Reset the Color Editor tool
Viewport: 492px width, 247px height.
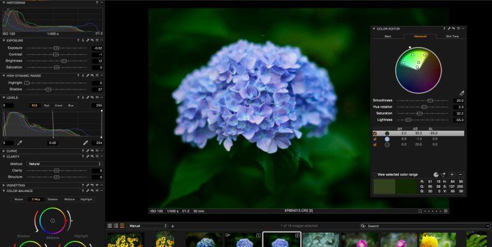point(453,28)
